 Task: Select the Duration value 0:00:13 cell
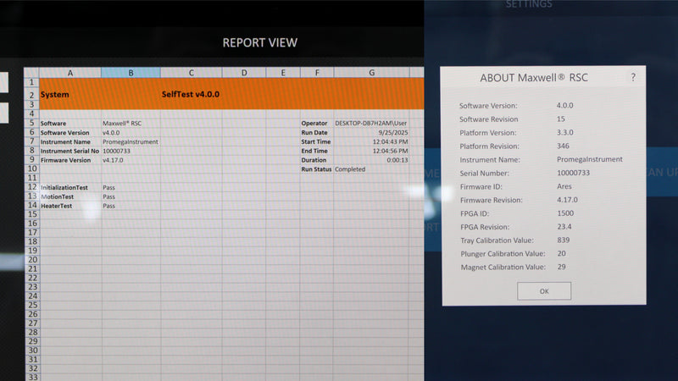(x=371, y=160)
